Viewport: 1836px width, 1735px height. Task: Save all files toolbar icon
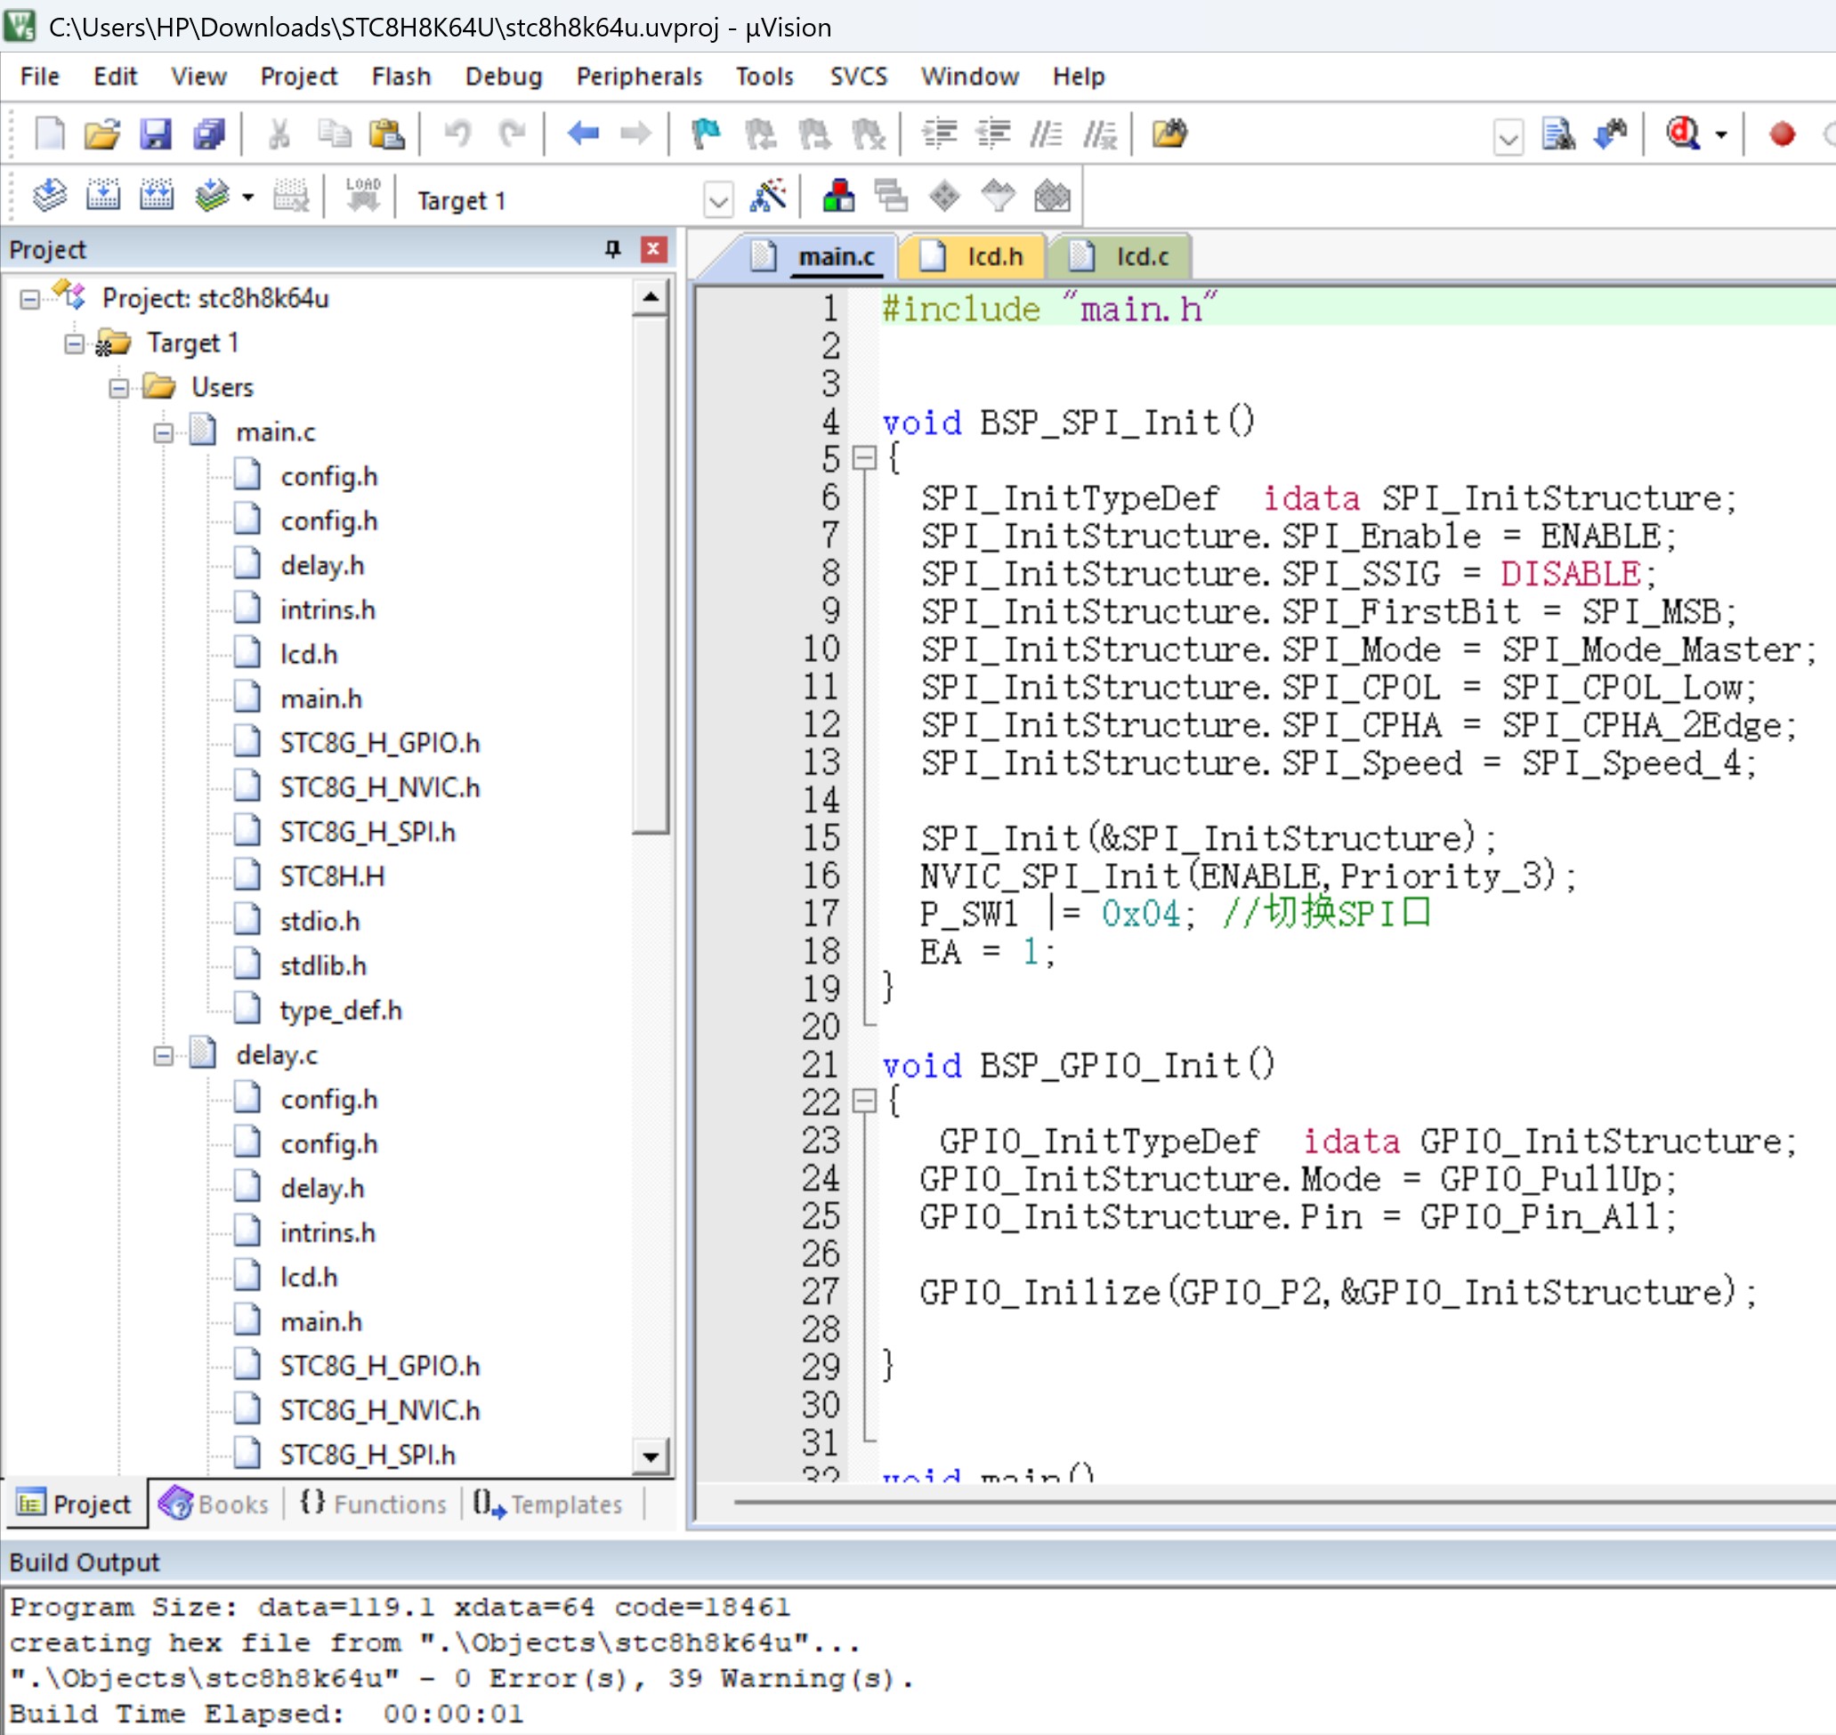(209, 134)
